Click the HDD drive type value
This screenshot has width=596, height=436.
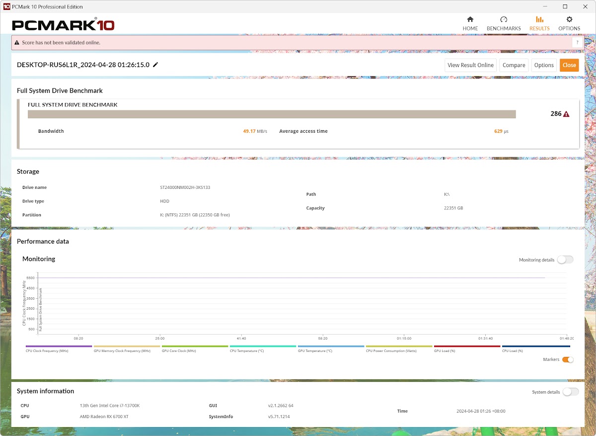point(164,201)
